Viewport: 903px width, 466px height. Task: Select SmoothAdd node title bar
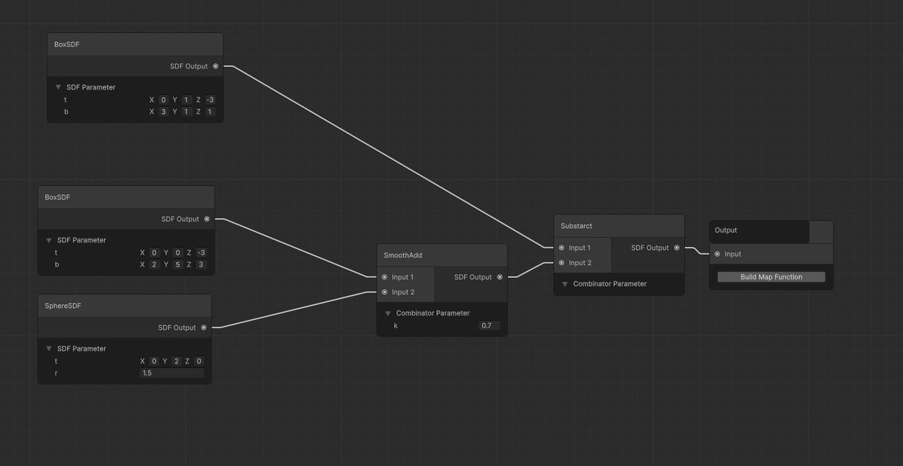pyautogui.click(x=442, y=255)
